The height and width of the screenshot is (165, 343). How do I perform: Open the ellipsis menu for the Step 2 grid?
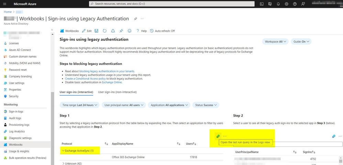[x=340, y=136]
